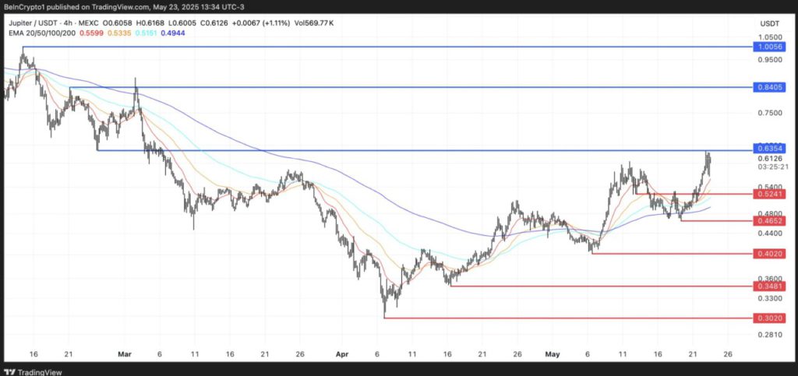This screenshot has height=376, width=798.
Task: Click the 0.4020 red support label
Action: (x=769, y=254)
